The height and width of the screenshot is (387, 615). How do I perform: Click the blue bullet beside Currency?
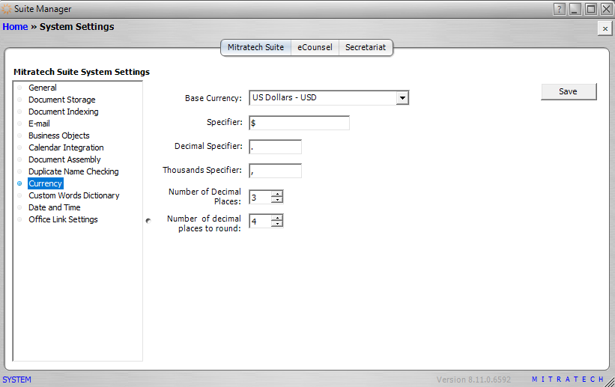(x=19, y=183)
